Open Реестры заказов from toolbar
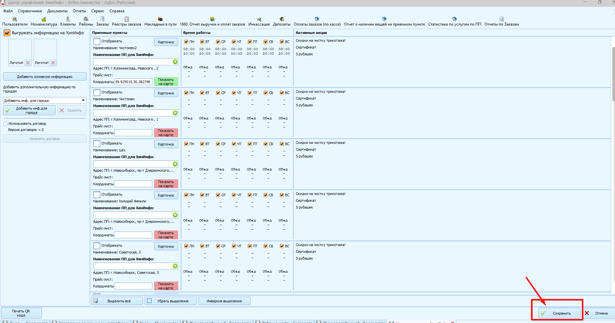 click(x=126, y=21)
